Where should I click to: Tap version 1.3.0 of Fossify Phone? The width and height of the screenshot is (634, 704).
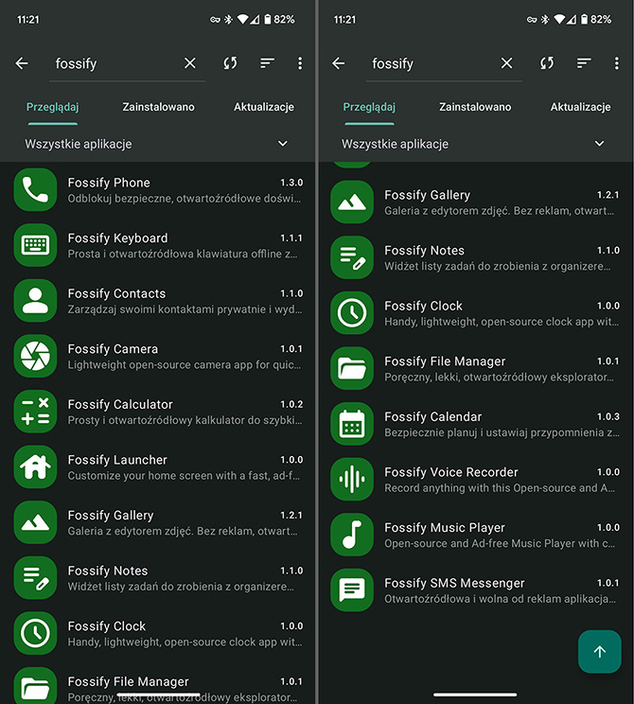pyautogui.click(x=291, y=183)
